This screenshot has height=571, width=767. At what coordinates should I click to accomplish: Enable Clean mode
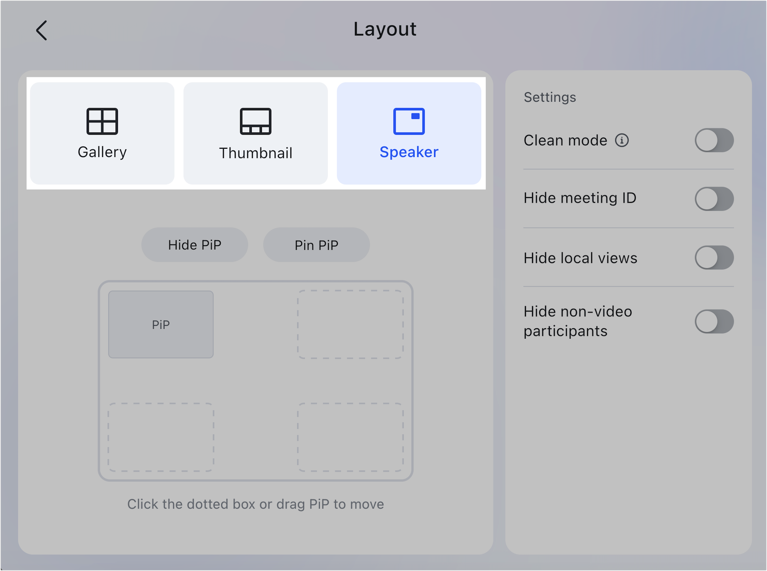714,140
